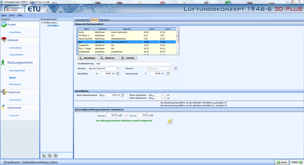The image size is (304, 165).
Task: Open the Maßnahmen navigation link
Action: (15, 84)
